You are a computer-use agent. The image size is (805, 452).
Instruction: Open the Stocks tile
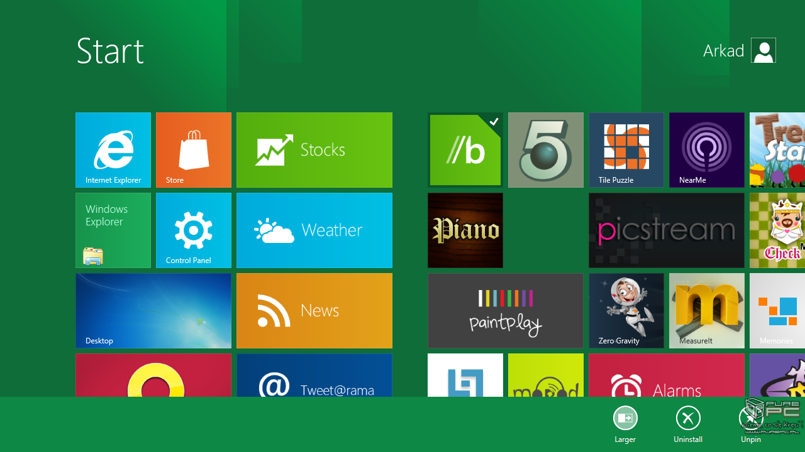[x=314, y=150]
